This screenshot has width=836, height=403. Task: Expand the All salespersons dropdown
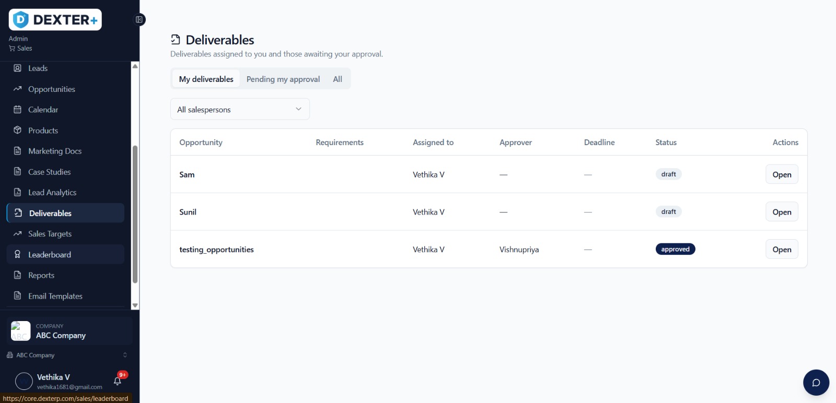point(240,109)
